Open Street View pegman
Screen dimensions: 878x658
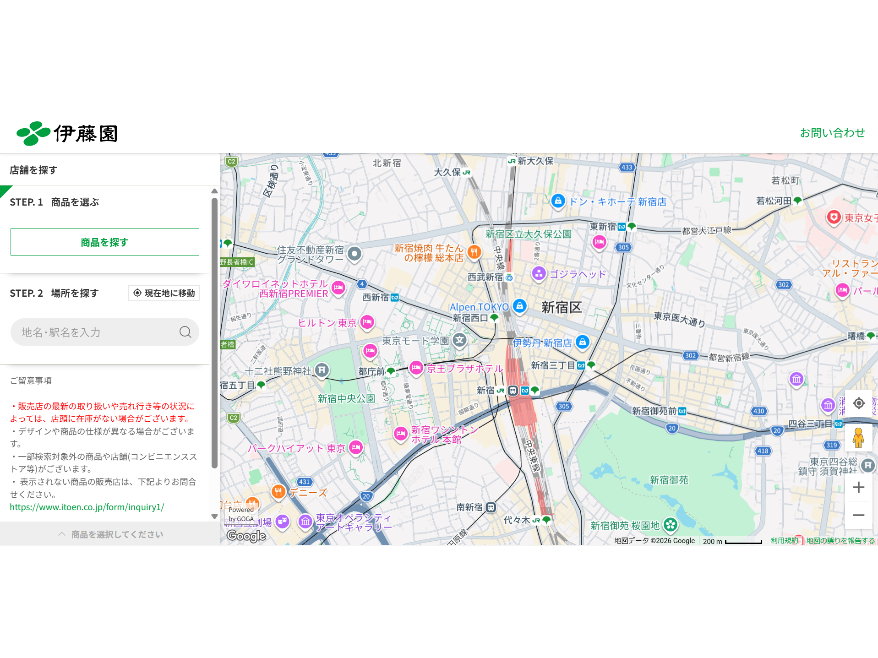click(859, 438)
